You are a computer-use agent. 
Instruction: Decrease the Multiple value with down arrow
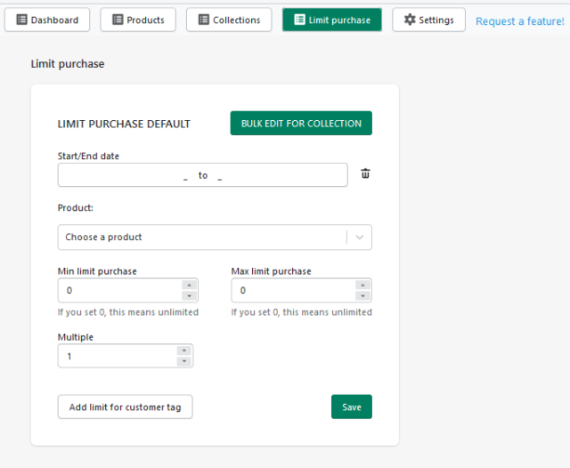184,361
